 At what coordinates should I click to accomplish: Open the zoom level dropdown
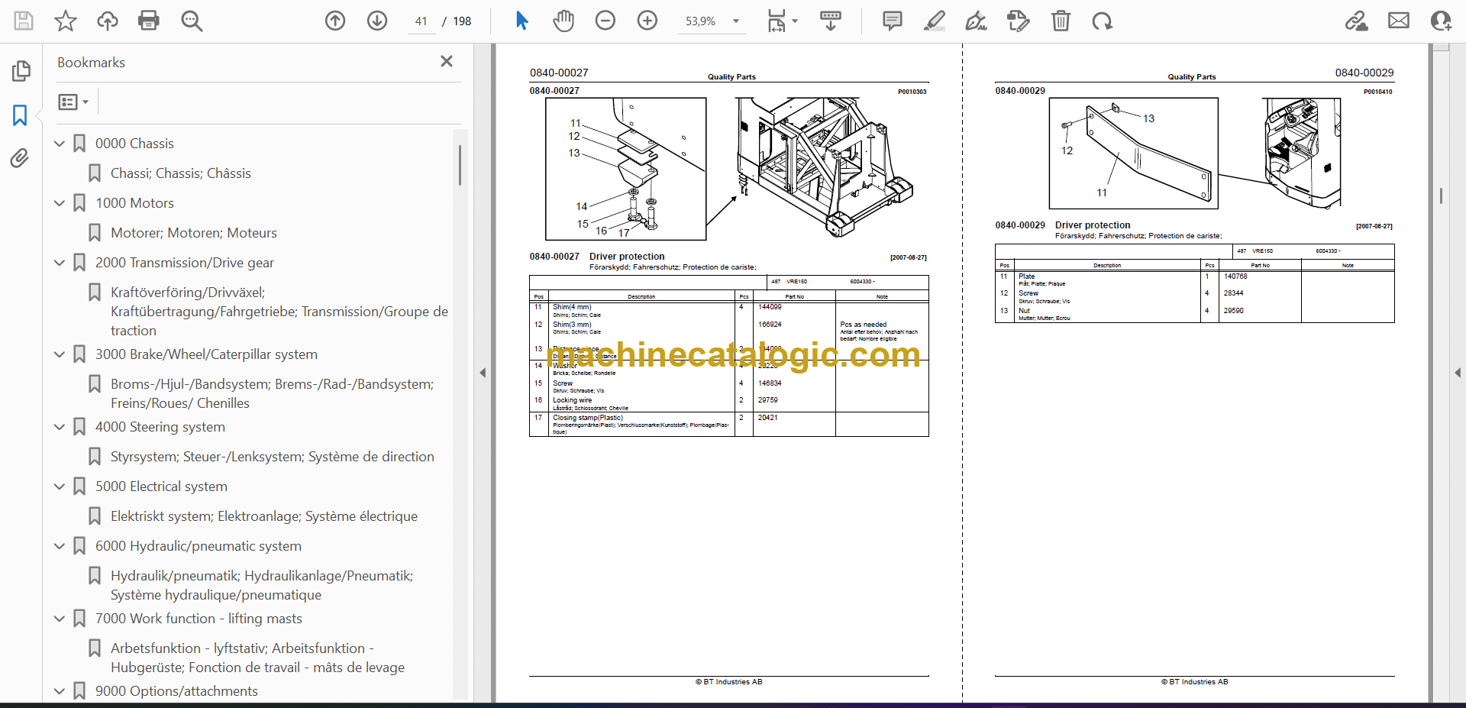tap(736, 21)
